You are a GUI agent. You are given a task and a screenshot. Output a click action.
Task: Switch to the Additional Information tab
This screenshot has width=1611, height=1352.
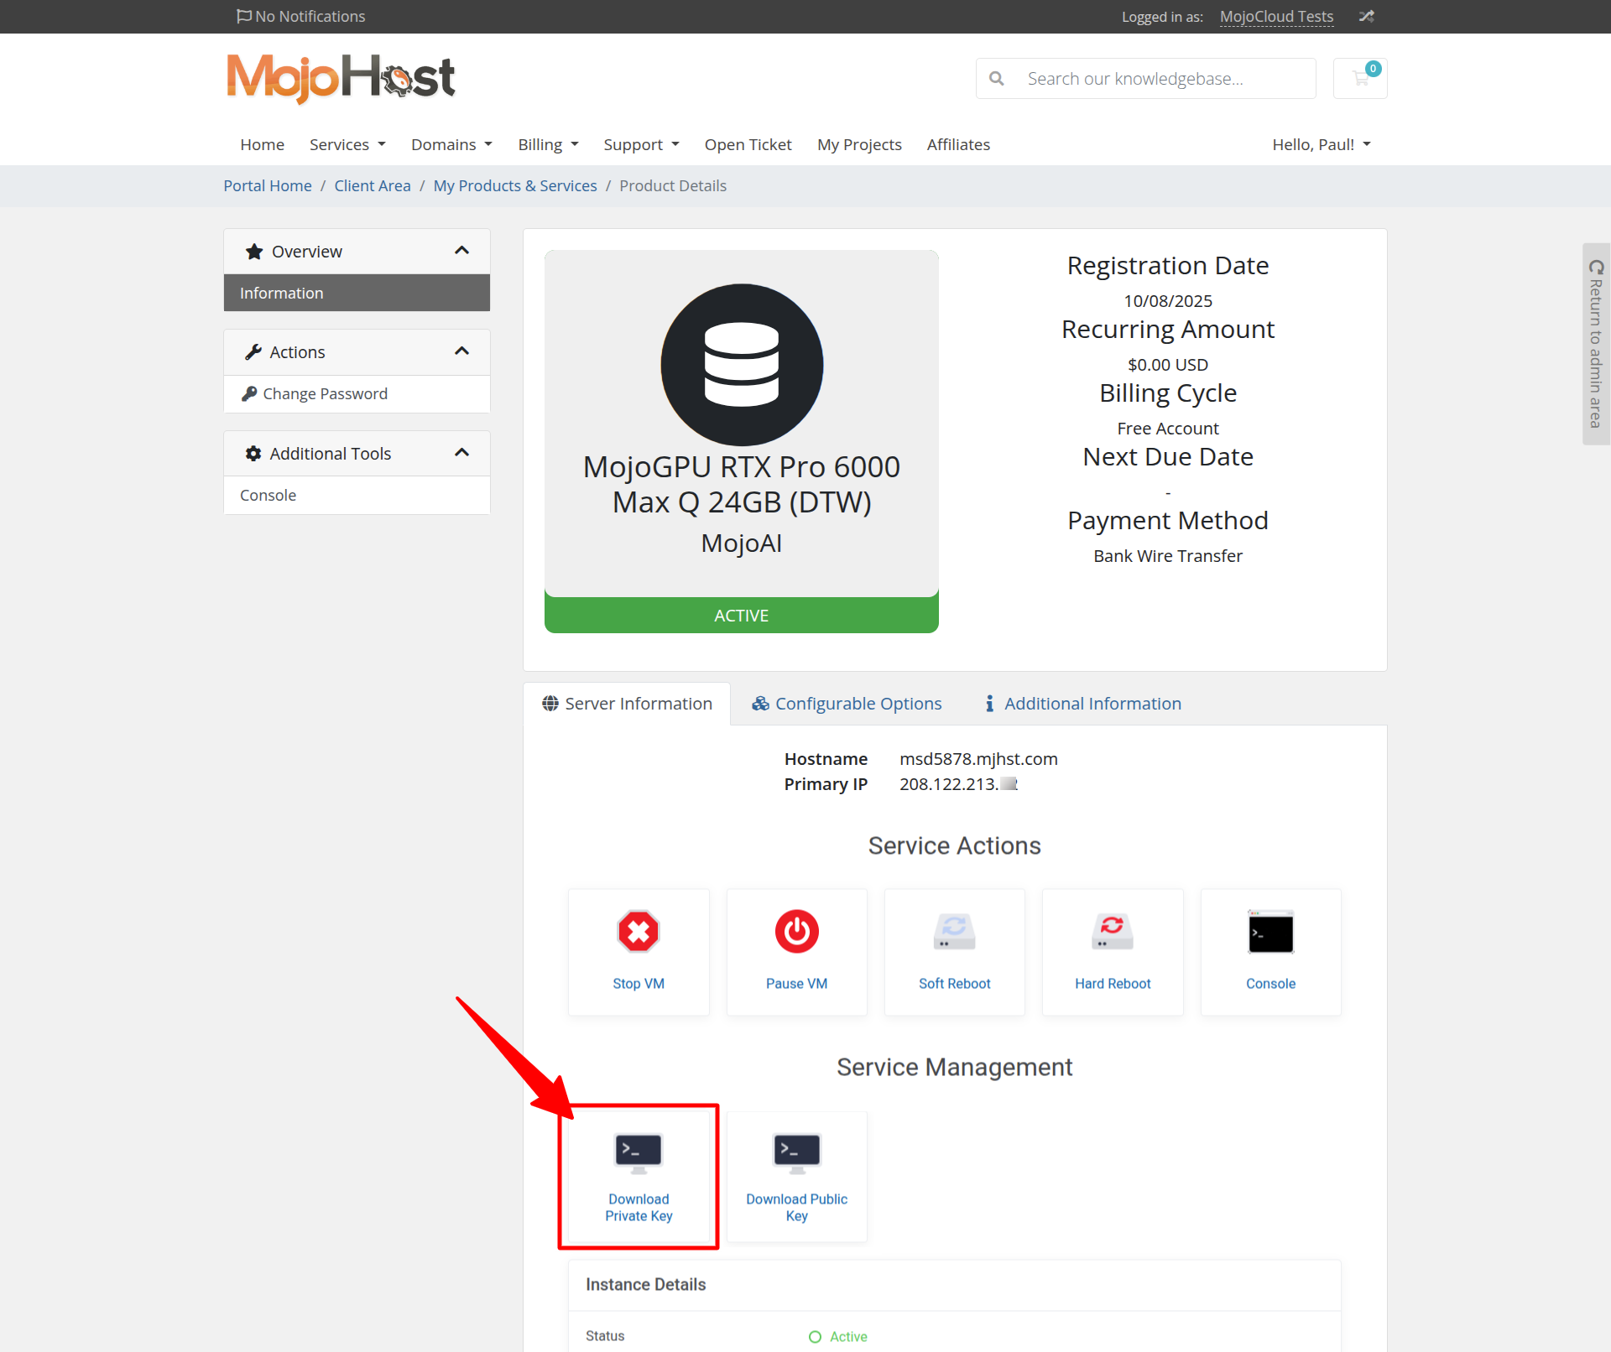click(x=1083, y=704)
